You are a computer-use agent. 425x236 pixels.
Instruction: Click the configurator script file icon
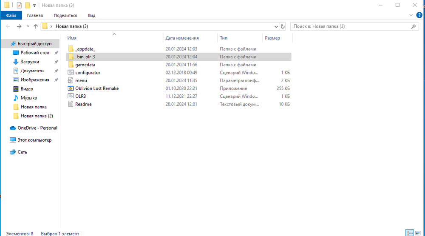click(x=71, y=72)
